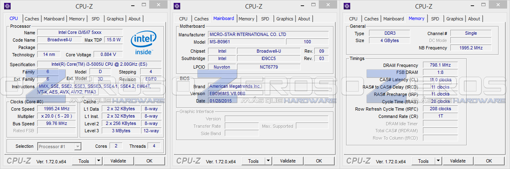Click Max TDP value 15.0 W
510x169 pixels.
pyautogui.click(x=113, y=40)
